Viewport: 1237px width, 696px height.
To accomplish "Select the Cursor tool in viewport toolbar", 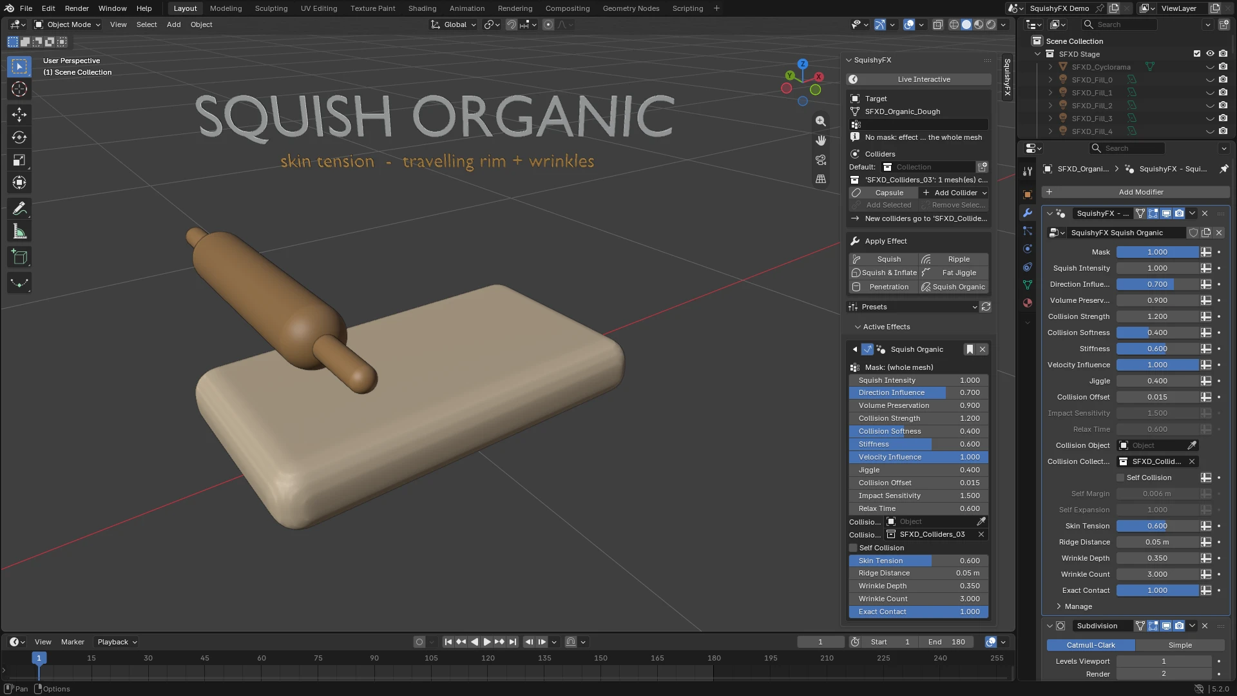I will (19, 89).
